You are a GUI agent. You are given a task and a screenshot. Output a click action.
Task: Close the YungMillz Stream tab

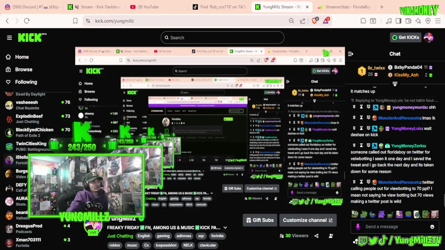tap(307, 7)
